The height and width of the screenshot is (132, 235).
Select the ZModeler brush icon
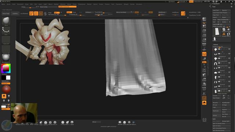(50, 123)
